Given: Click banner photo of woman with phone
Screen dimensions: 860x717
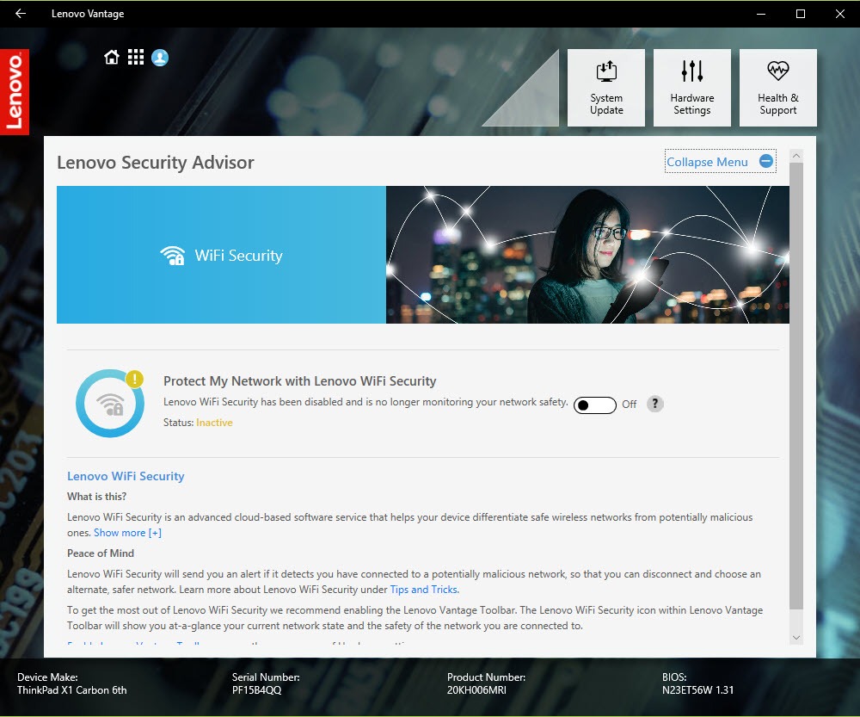Looking at the screenshot, I should pyautogui.click(x=587, y=255).
